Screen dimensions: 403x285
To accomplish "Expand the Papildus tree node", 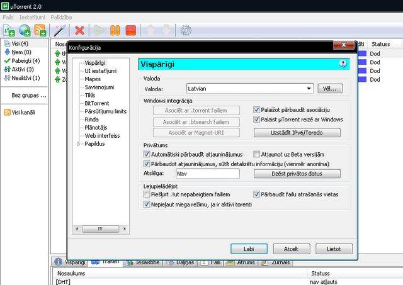I will tap(79, 144).
